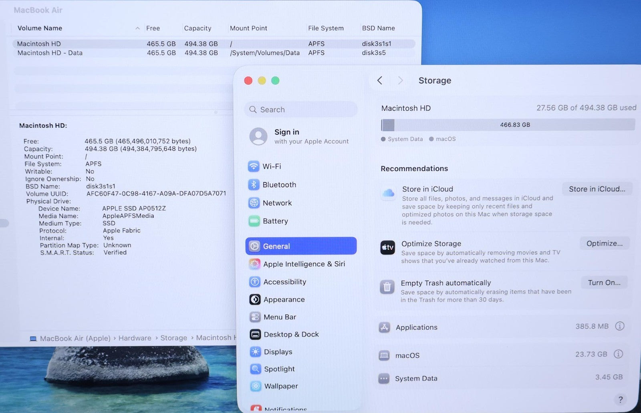The height and width of the screenshot is (413, 641).
Task: Go back using the back chevron
Action: pyautogui.click(x=380, y=80)
